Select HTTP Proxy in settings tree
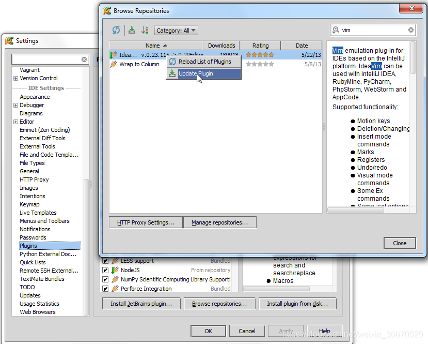 (34, 180)
